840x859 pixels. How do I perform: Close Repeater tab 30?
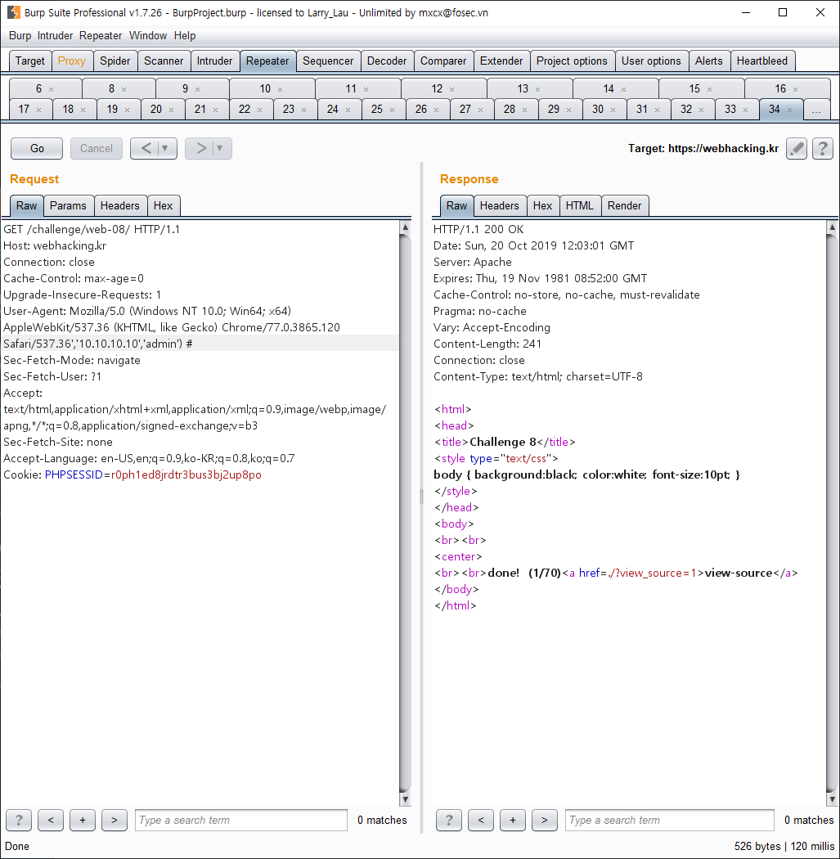(x=613, y=110)
